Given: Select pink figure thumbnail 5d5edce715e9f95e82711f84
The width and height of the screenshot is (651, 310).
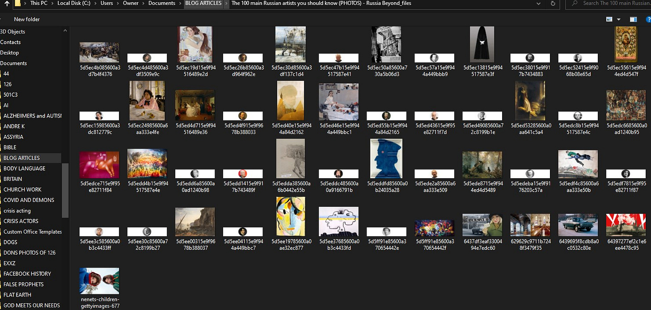Looking at the screenshot, I should (x=99, y=165).
